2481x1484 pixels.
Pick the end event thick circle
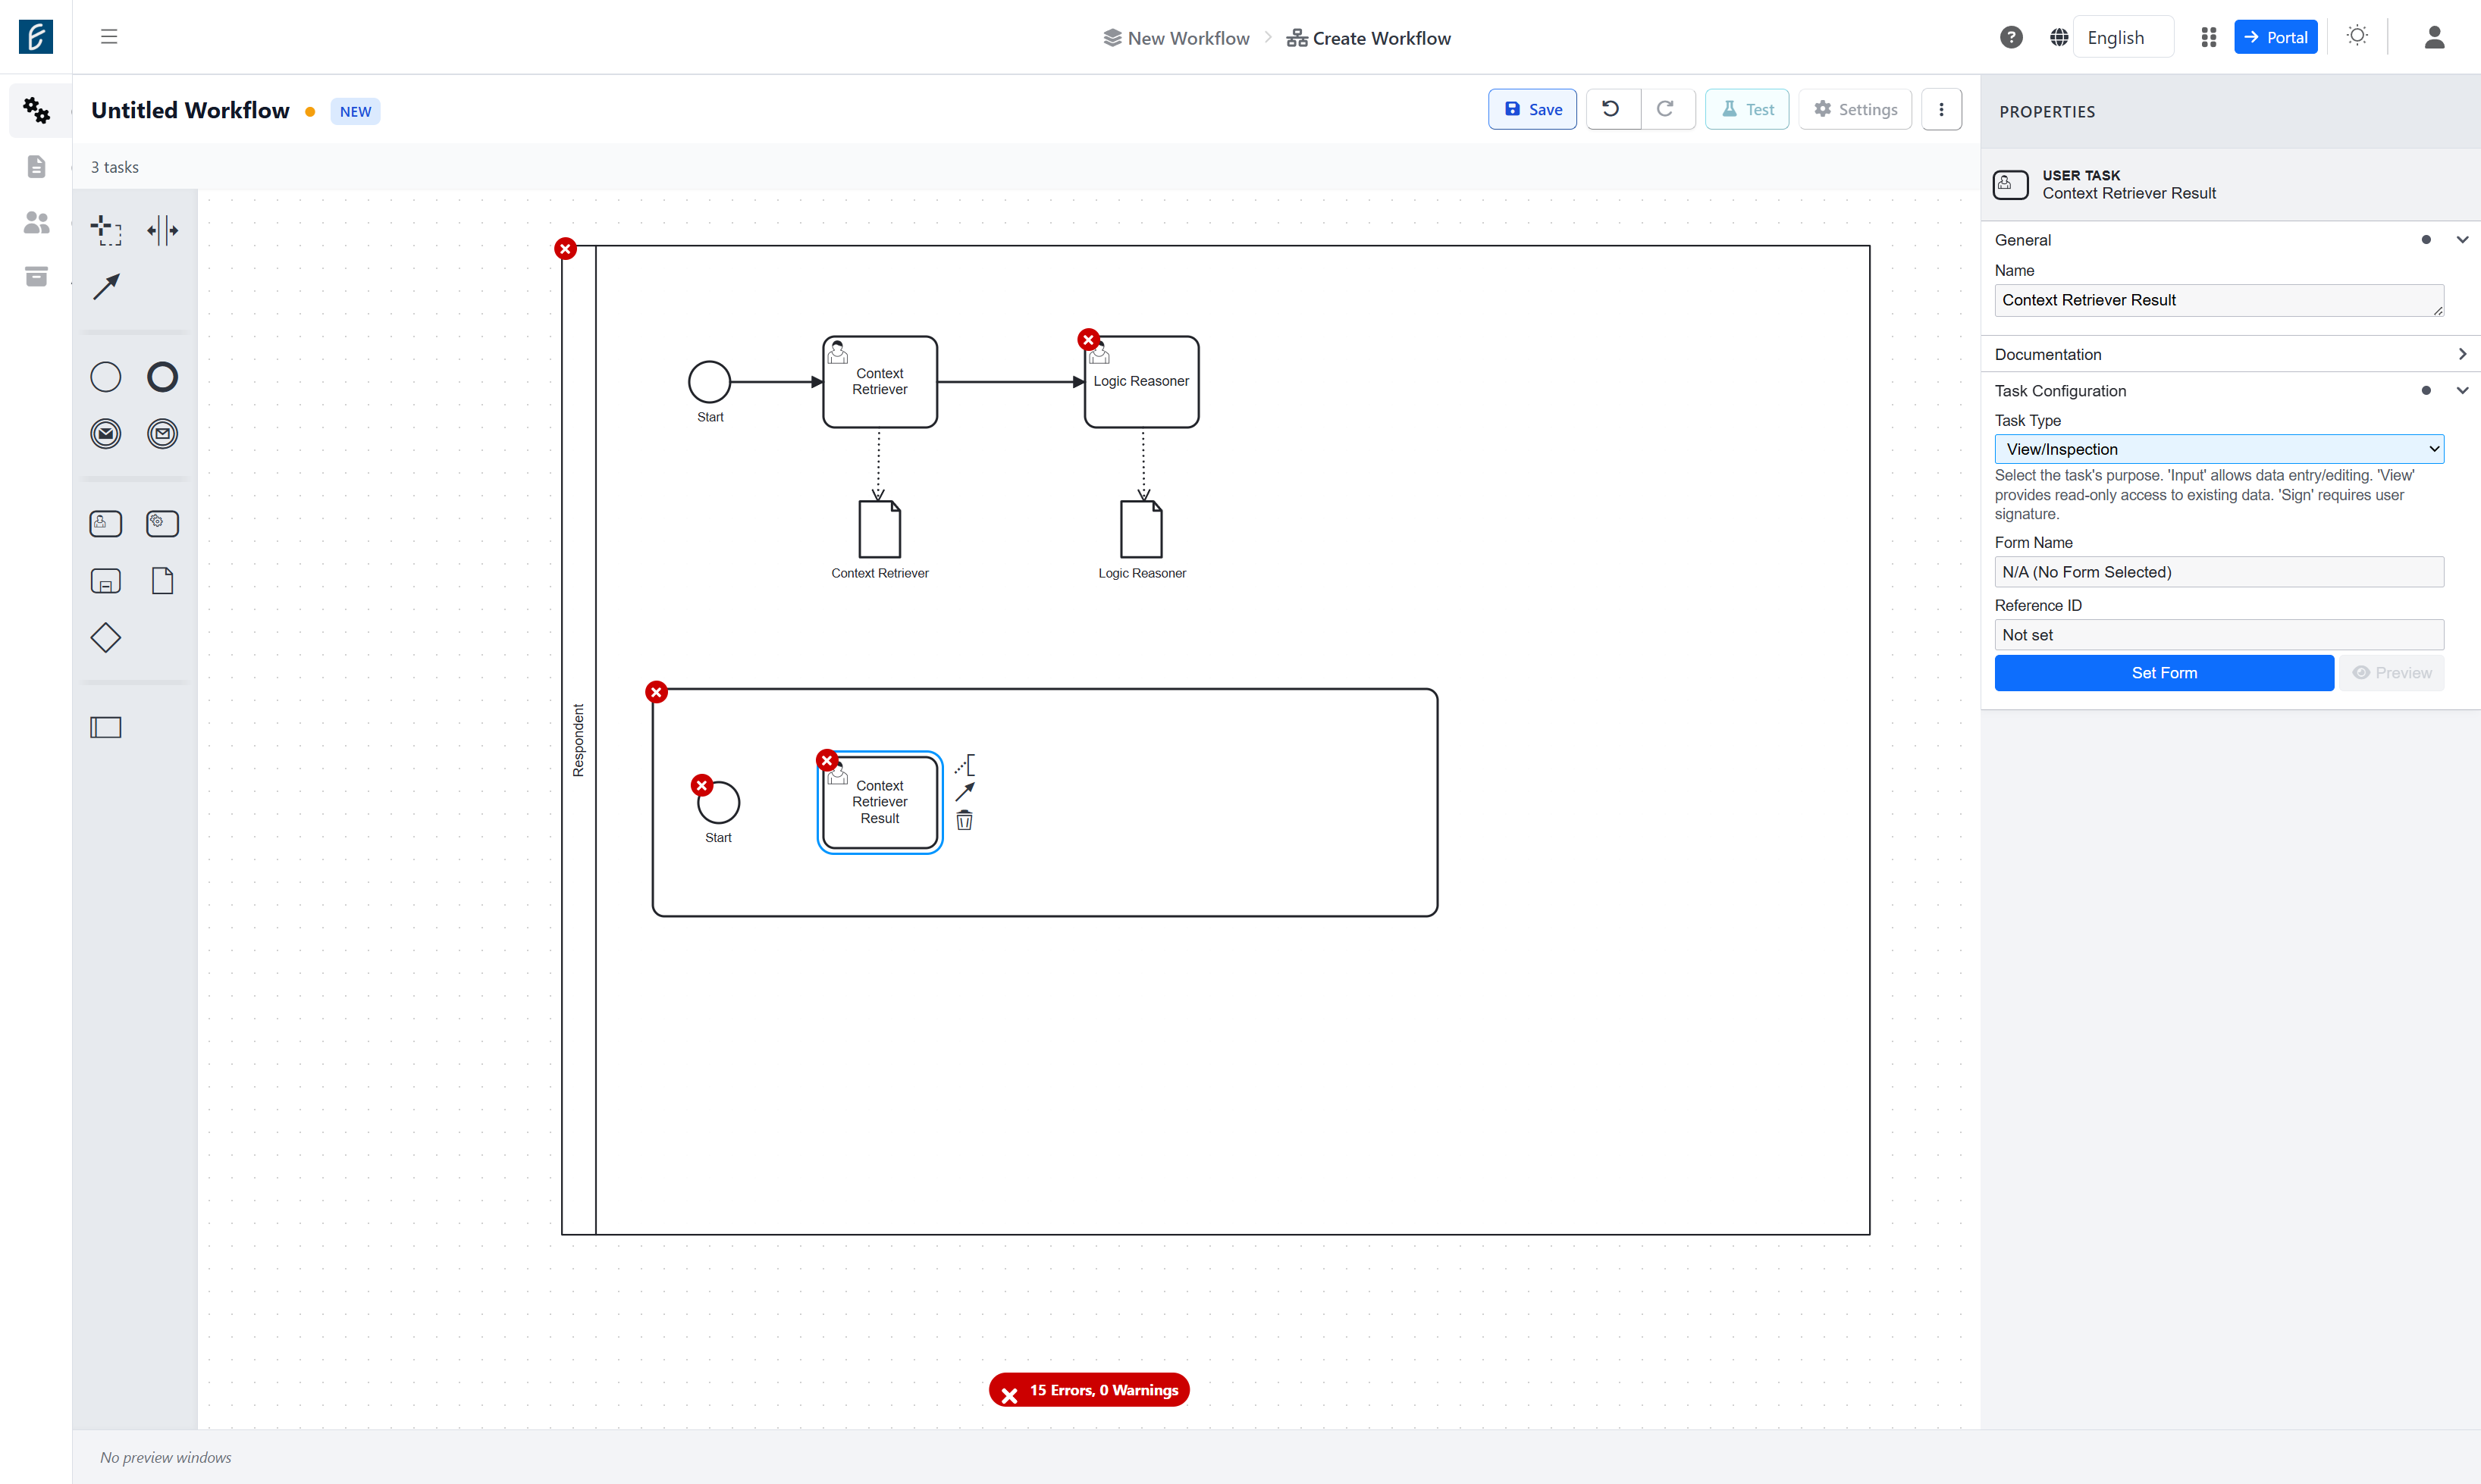[x=162, y=377]
